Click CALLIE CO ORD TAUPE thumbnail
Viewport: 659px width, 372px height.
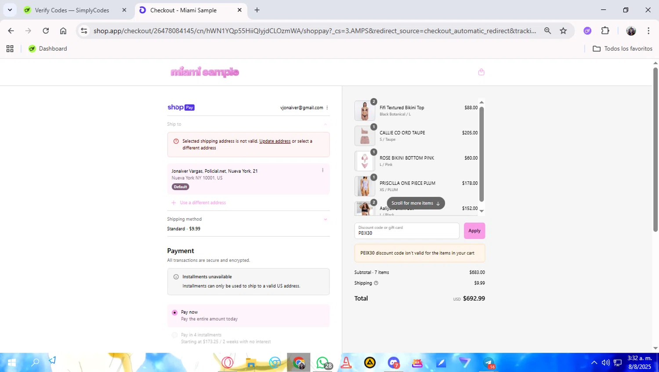click(365, 136)
